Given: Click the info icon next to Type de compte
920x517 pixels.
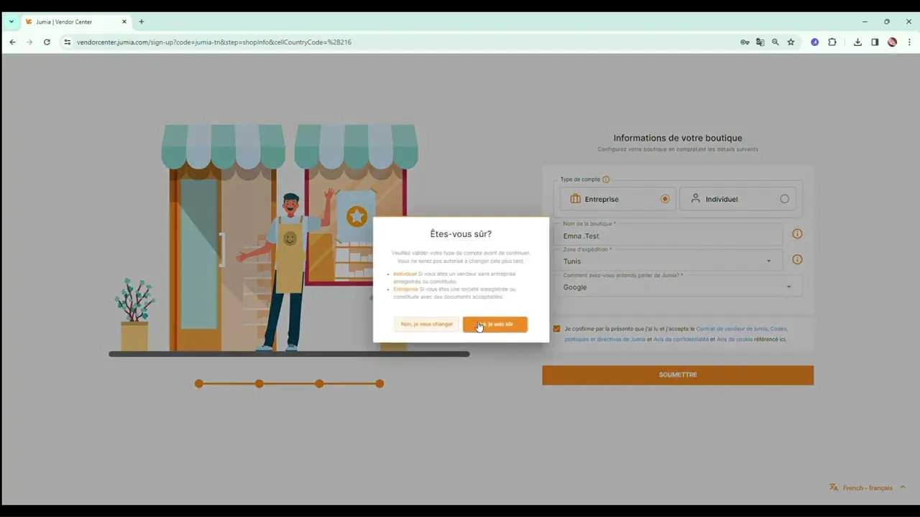Looking at the screenshot, I should point(606,180).
